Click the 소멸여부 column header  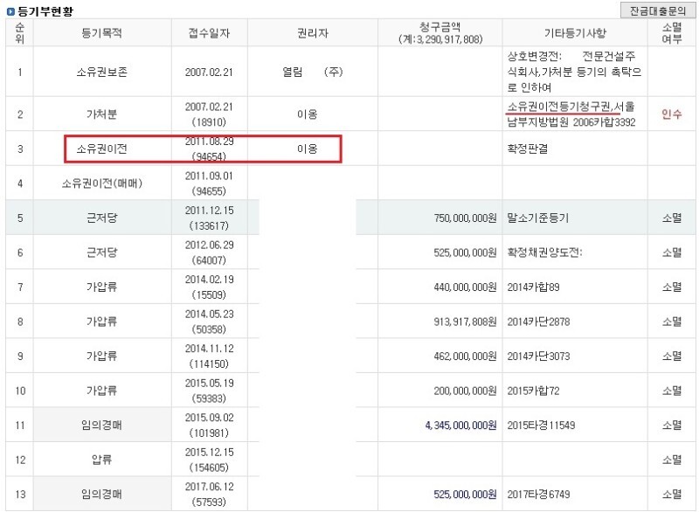[671, 32]
